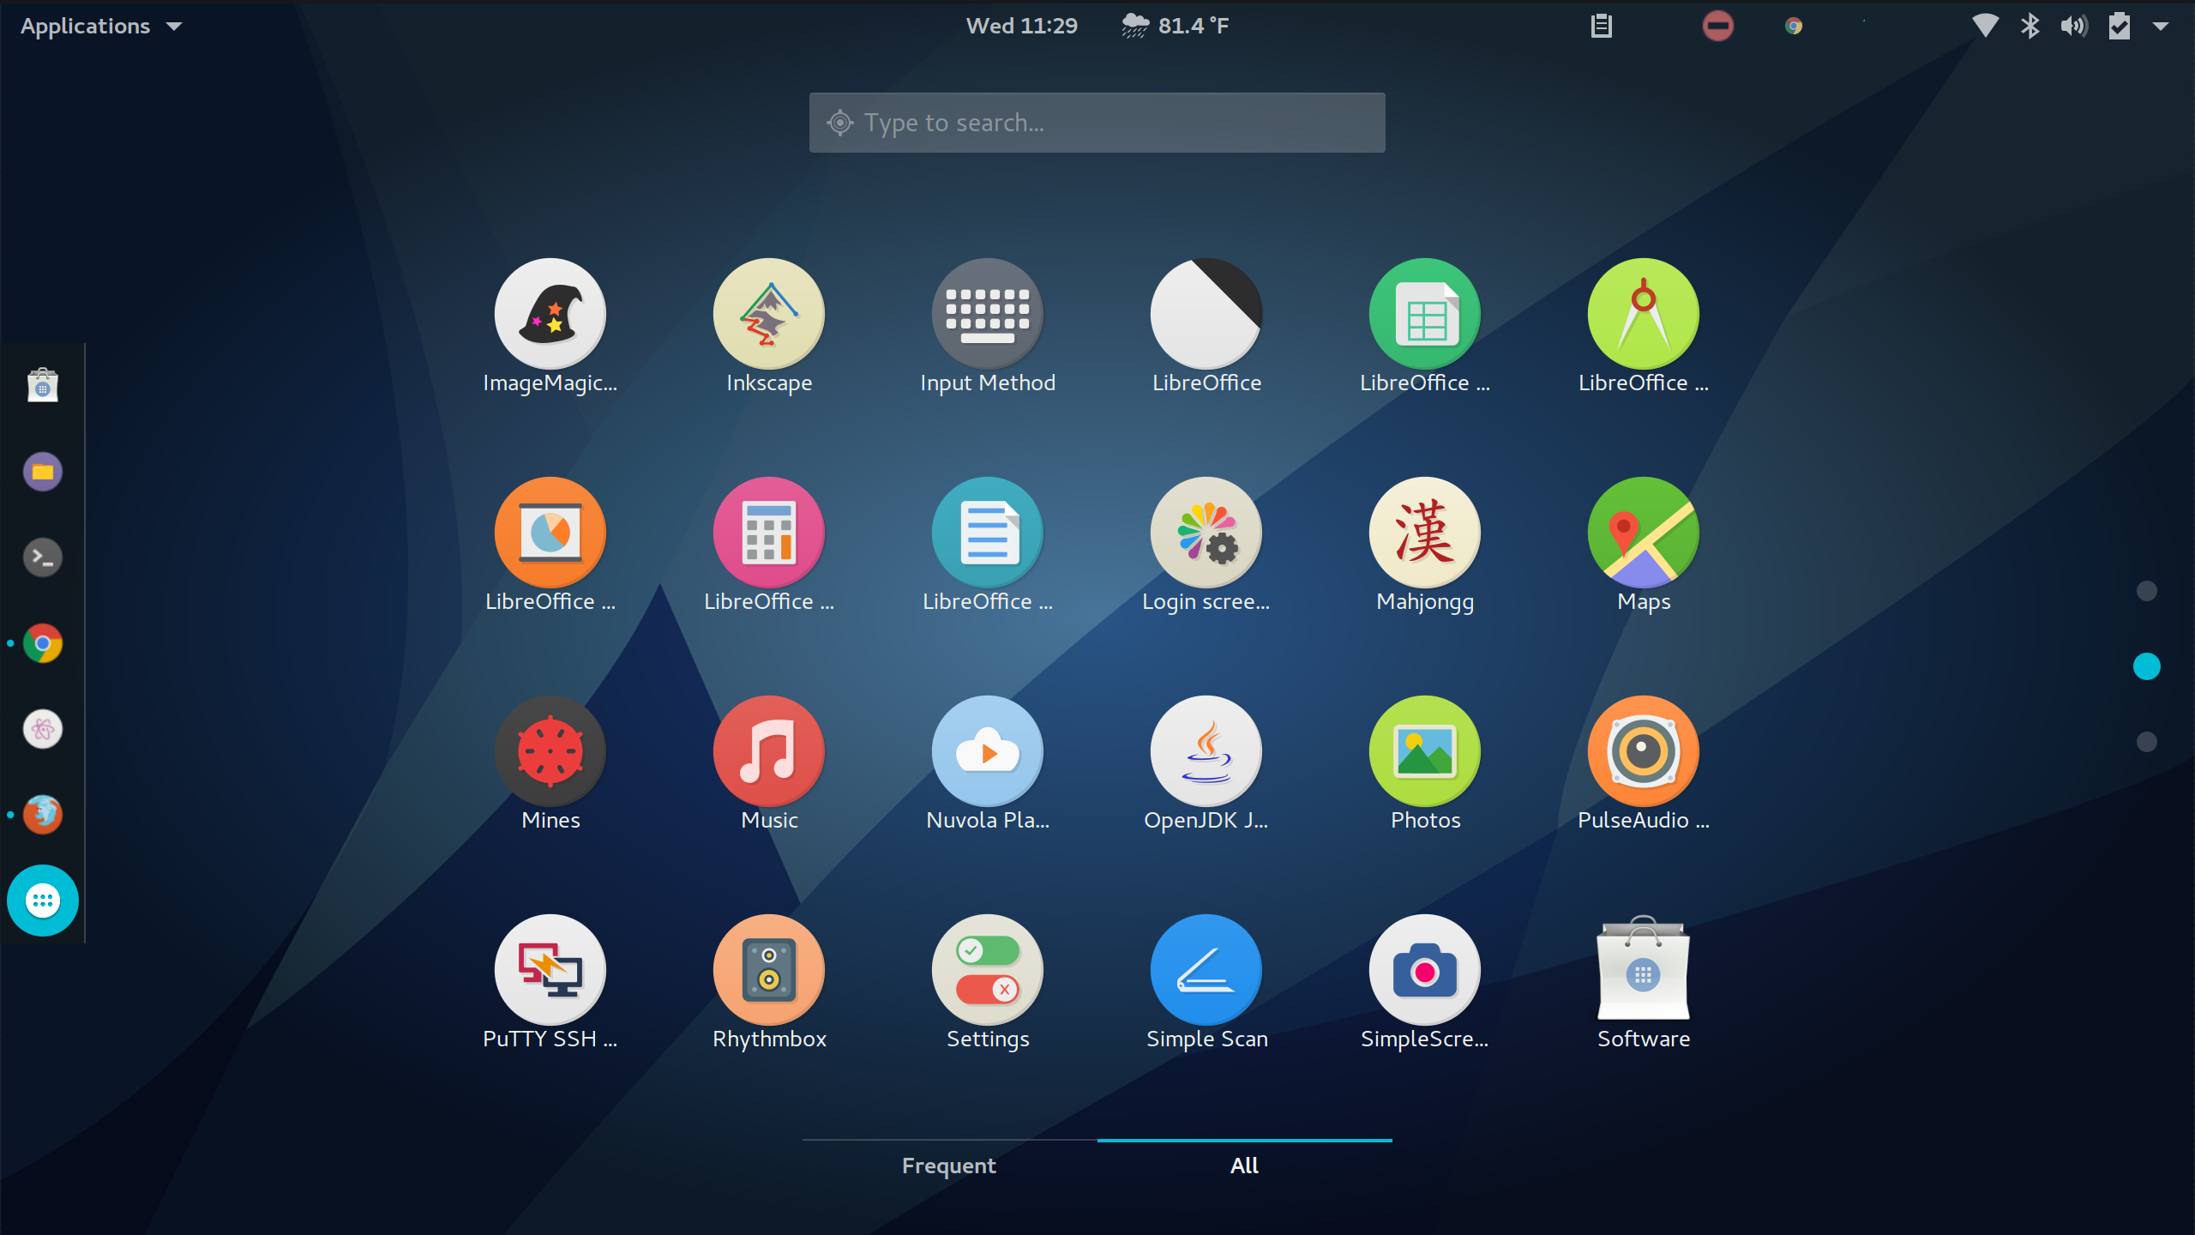Open Mahjongg tile game
The height and width of the screenshot is (1235, 2195).
pyautogui.click(x=1425, y=545)
